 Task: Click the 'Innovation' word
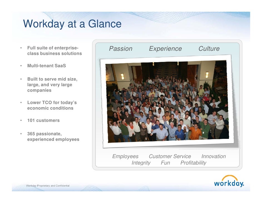(x=214, y=156)
